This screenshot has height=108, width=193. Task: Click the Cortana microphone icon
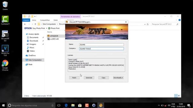(x=52, y=105)
